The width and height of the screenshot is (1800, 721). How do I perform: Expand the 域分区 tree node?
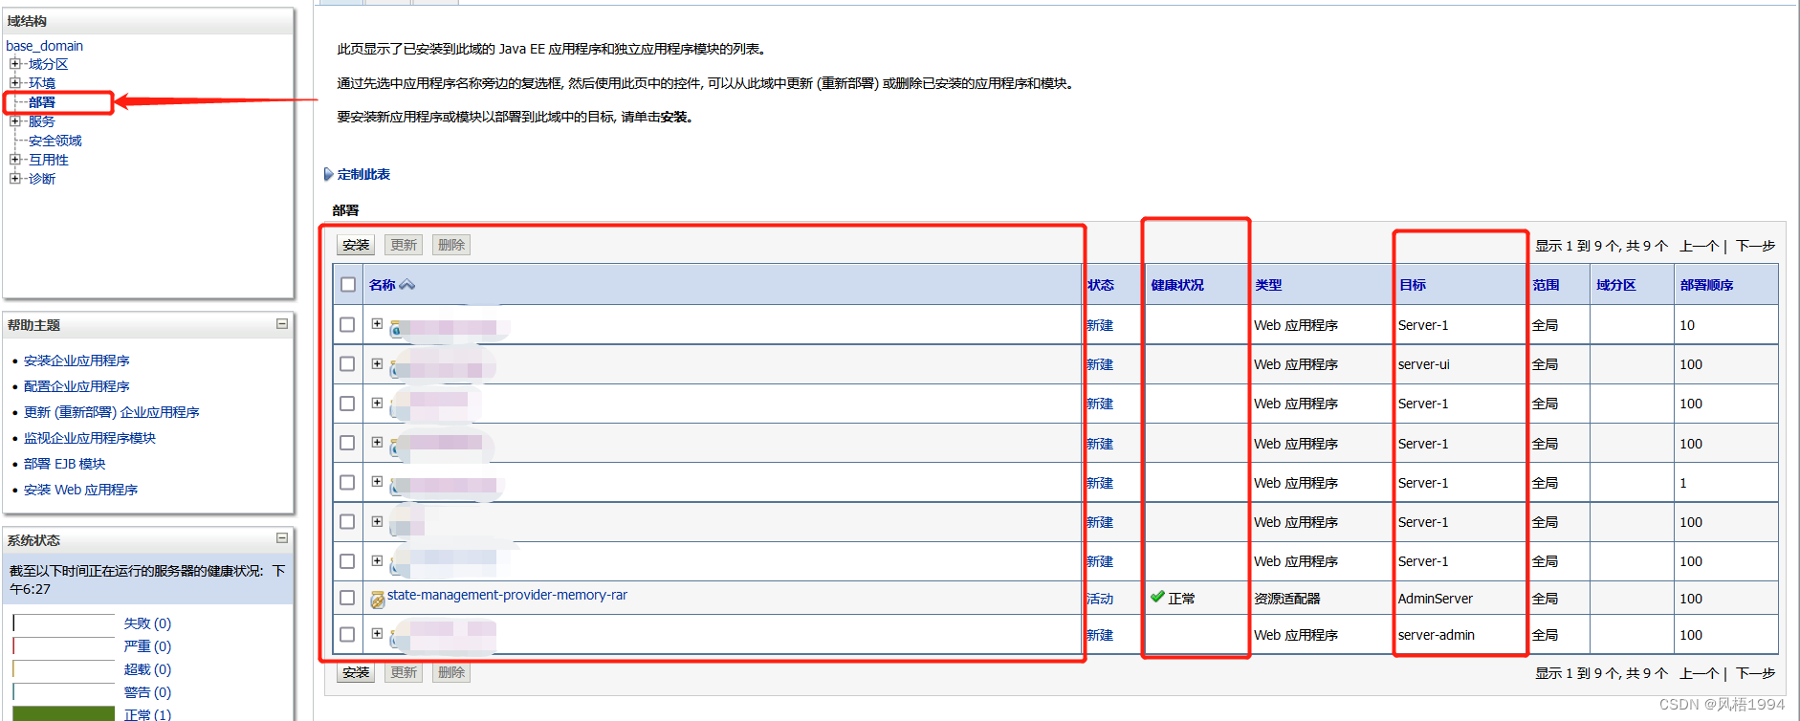15,64
